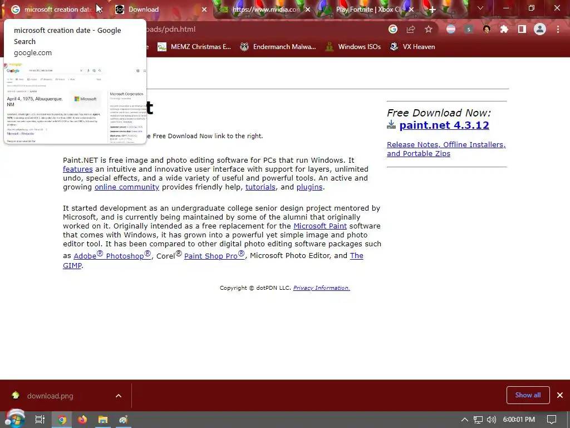Click the taskbar clock 6:00:01 PM
This screenshot has width=570, height=428.
pos(519,420)
